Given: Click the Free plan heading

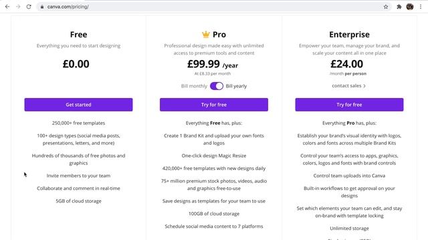Looking at the screenshot, I should 79,35.
